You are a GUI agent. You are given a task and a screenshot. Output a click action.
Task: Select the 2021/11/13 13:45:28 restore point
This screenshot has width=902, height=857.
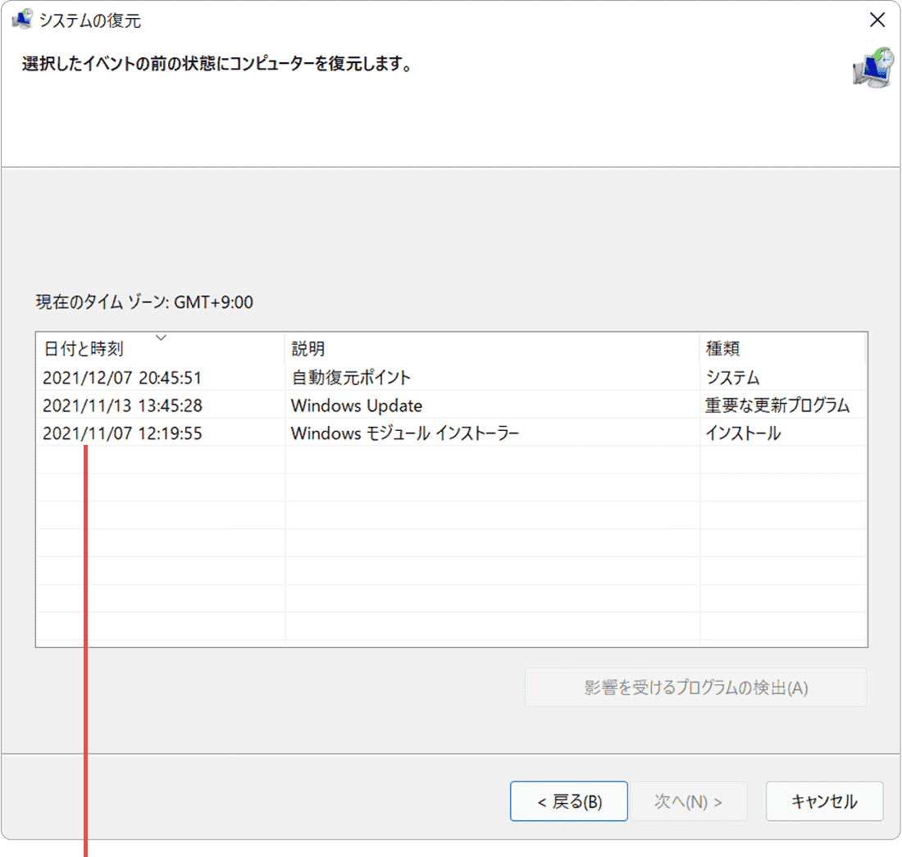(122, 406)
